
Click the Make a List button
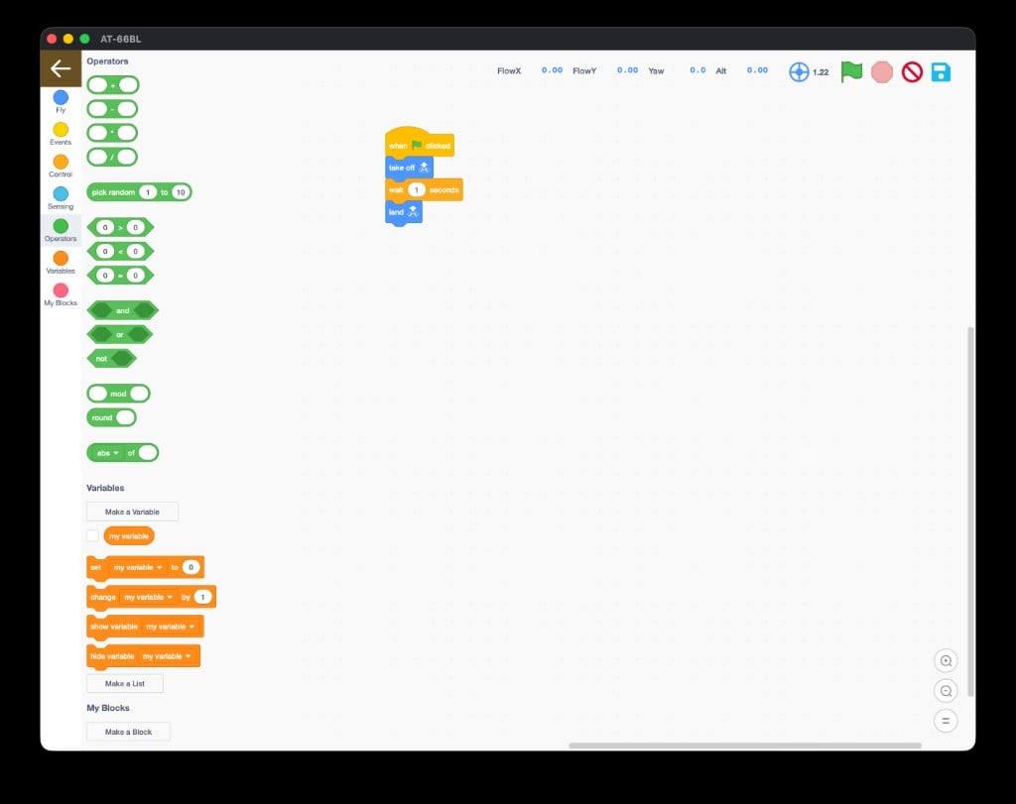tap(125, 684)
